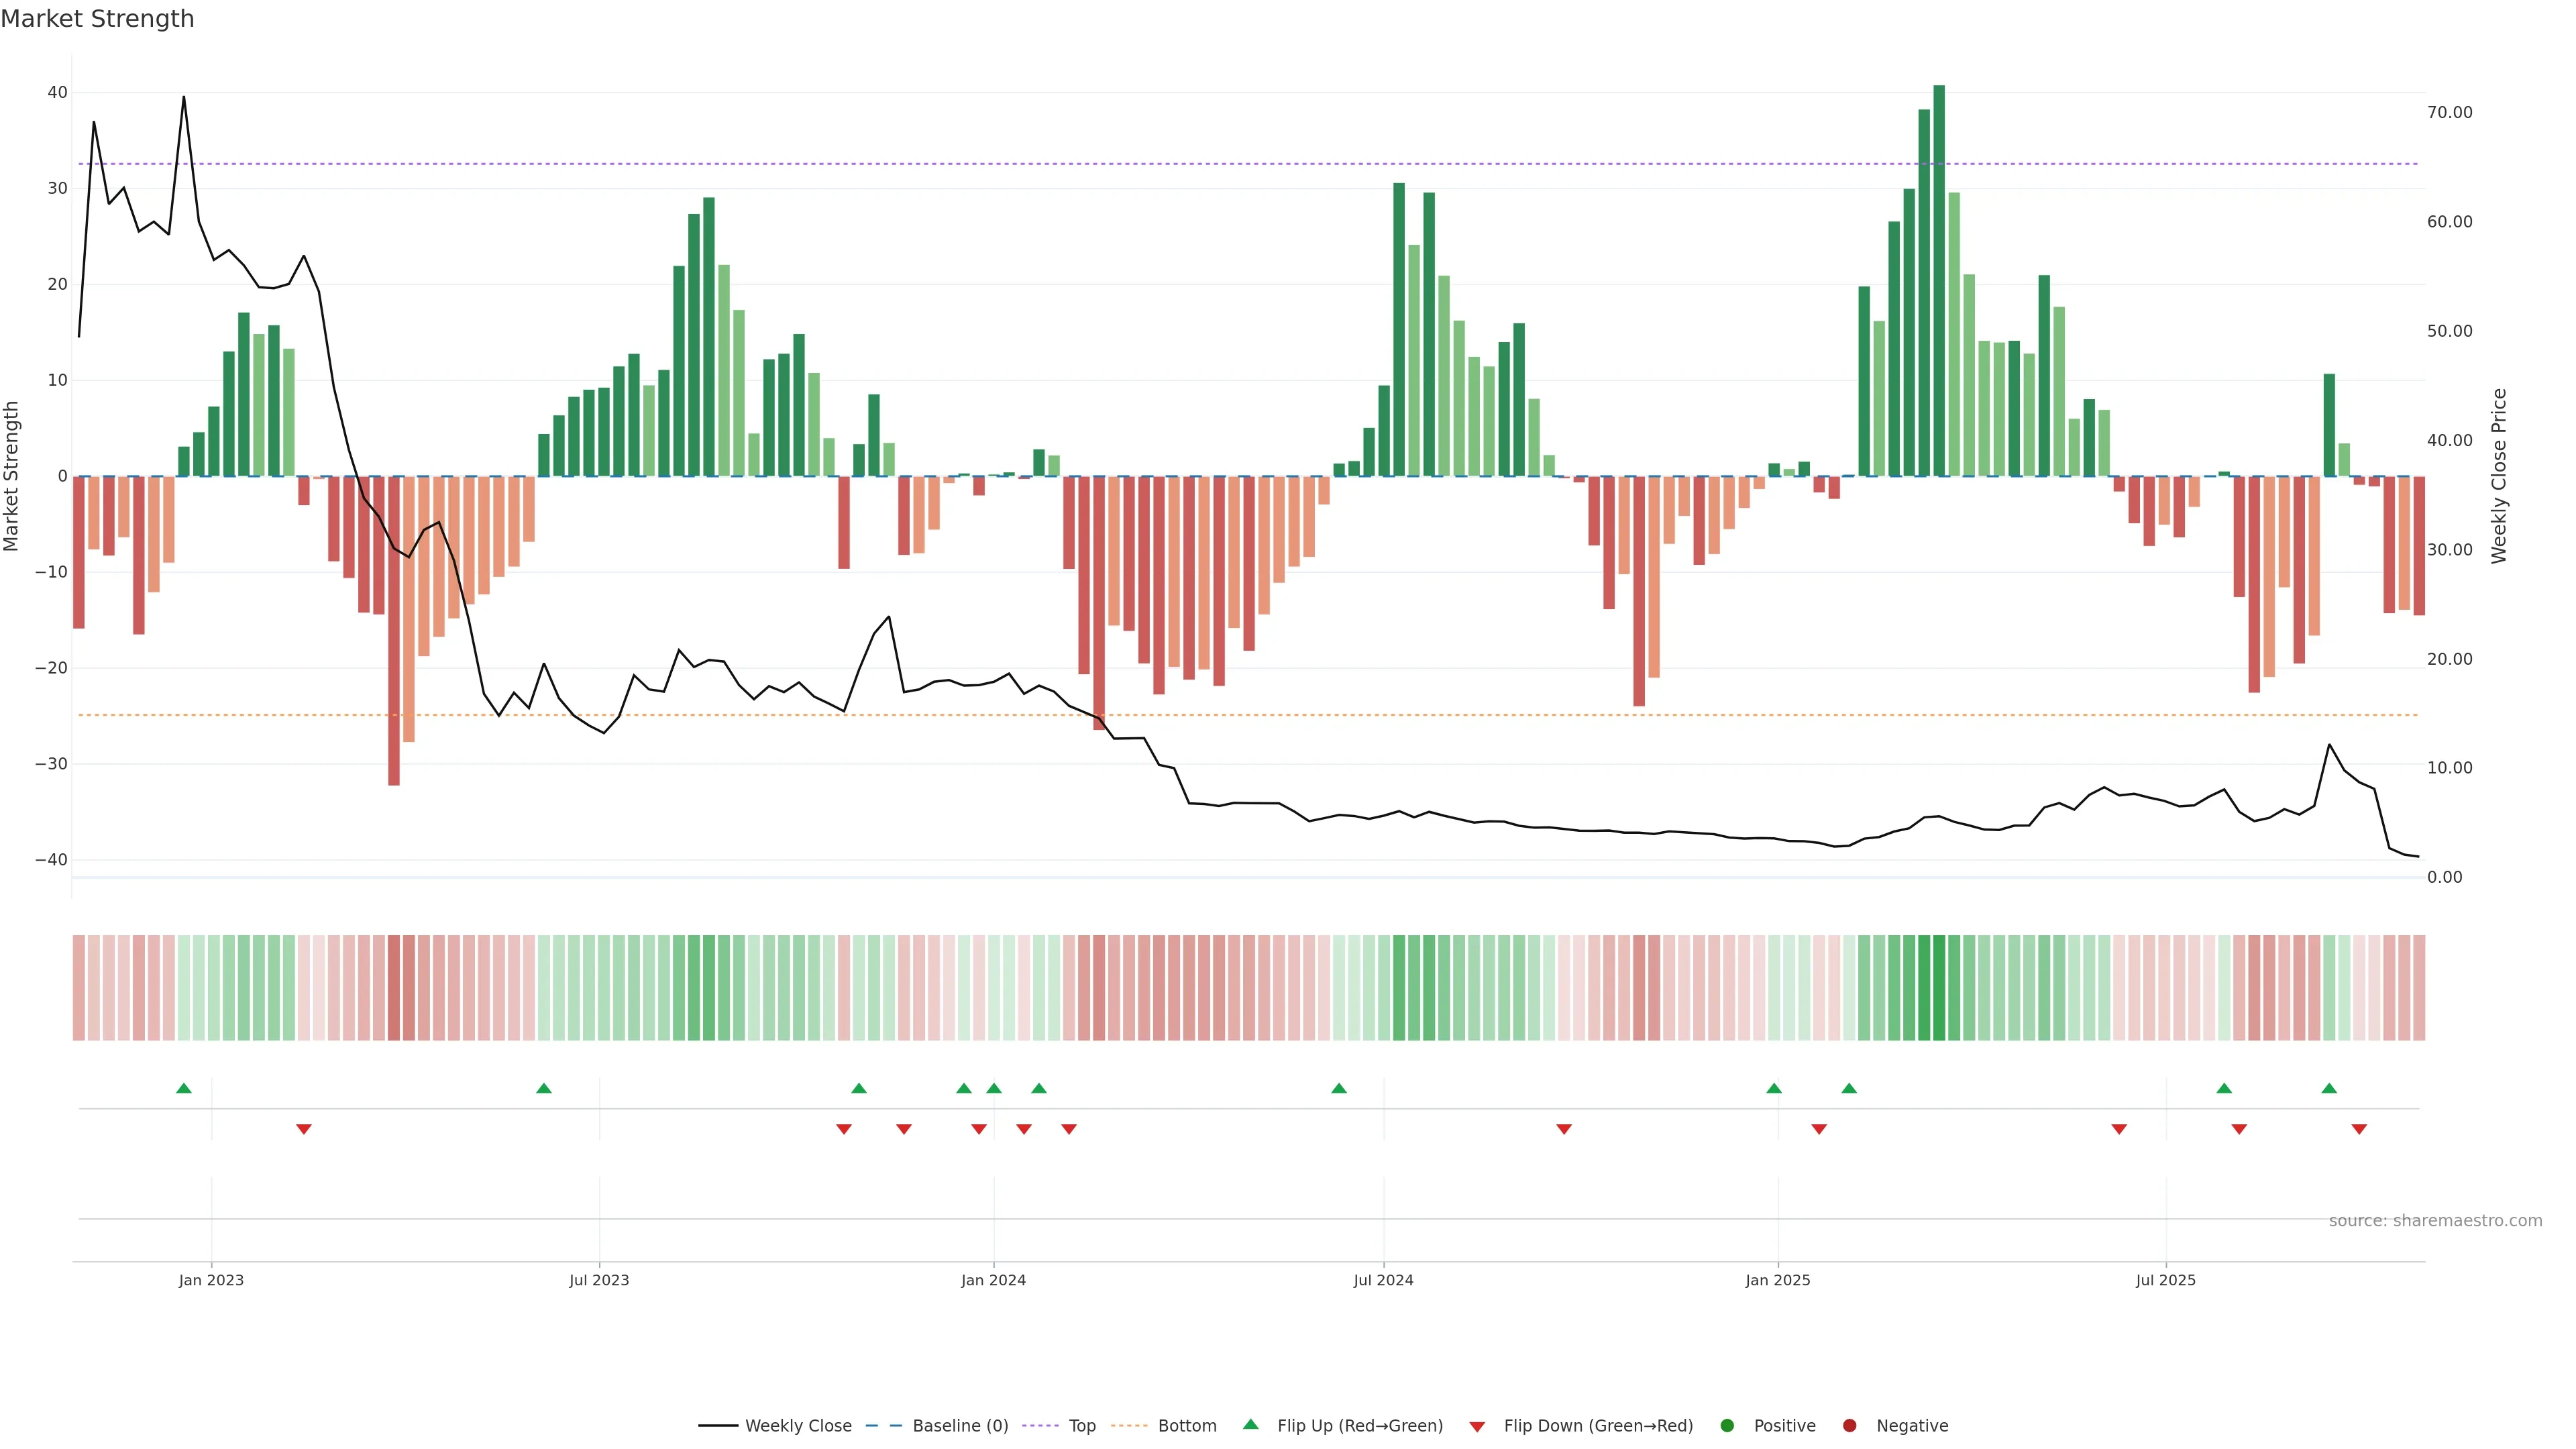The image size is (2576, 1449).
Task: Click the flip-up triangle just before Jul 2023
Action: [544, 1088]
